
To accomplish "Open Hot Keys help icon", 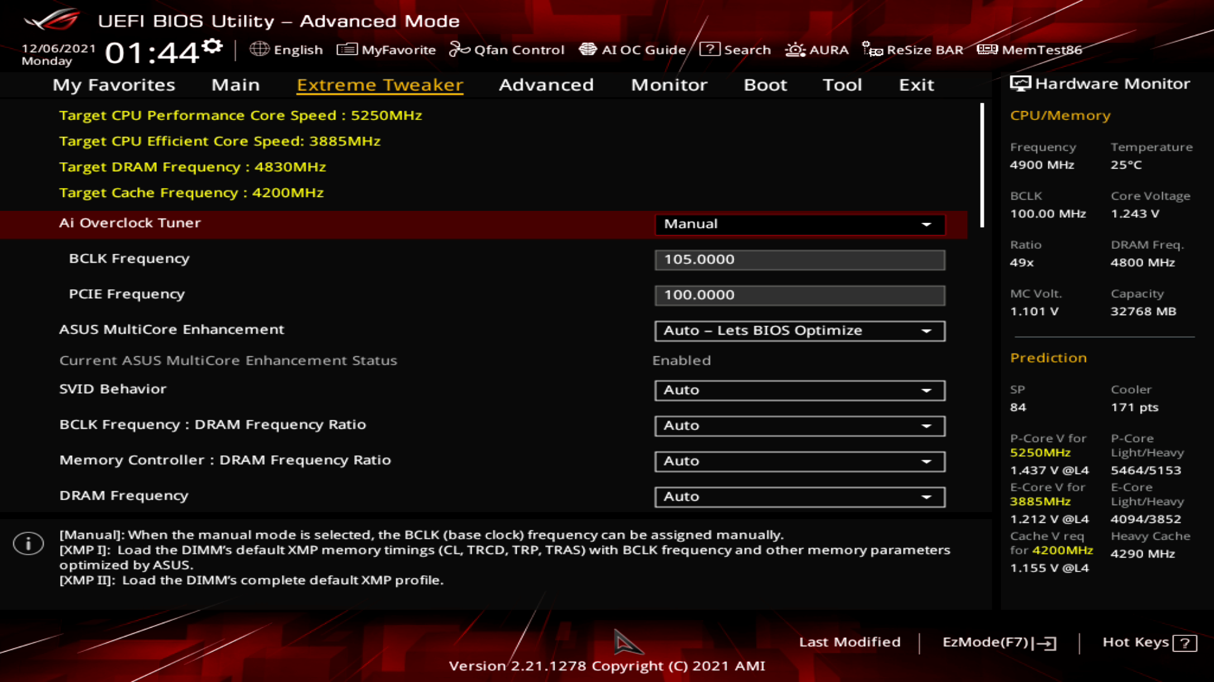I will [1184, 643].
